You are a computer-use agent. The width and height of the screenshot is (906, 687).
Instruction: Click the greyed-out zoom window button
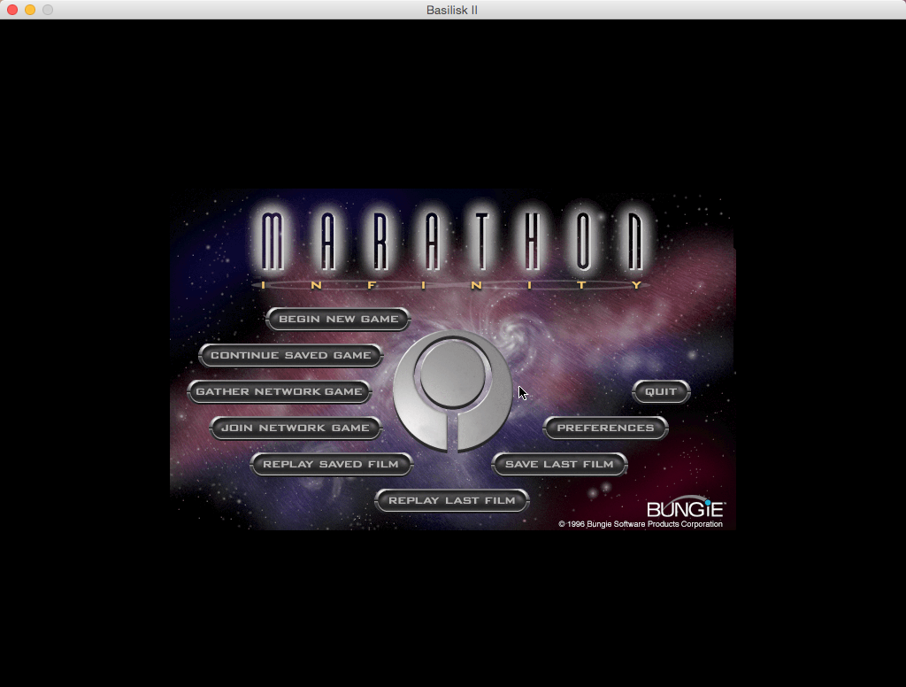coord(48,10)
